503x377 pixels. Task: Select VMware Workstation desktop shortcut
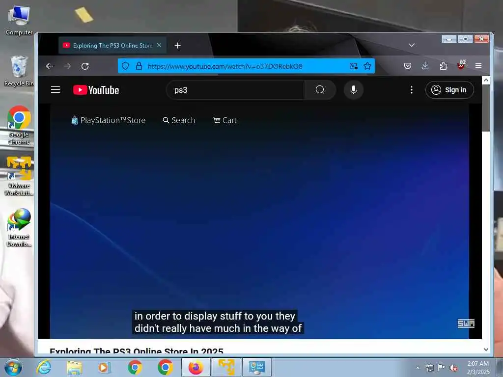(x=19, y=176)
